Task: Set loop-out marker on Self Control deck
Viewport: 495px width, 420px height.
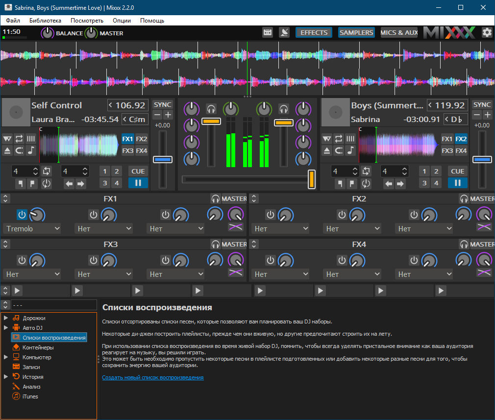Action: (32, 183)
